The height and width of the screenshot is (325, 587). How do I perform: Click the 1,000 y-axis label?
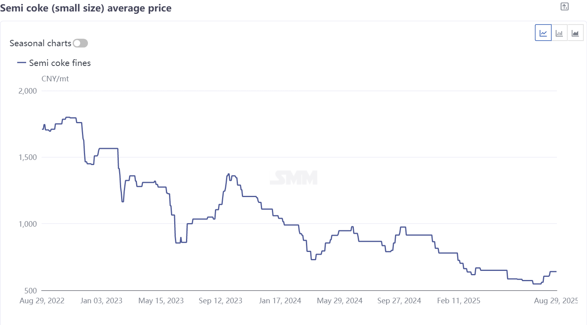(27, 224)
